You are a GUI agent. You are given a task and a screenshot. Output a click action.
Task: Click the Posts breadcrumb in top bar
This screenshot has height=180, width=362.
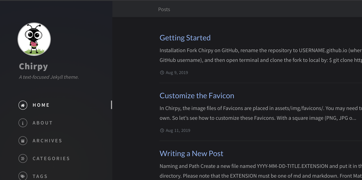[x=164, y=9]
